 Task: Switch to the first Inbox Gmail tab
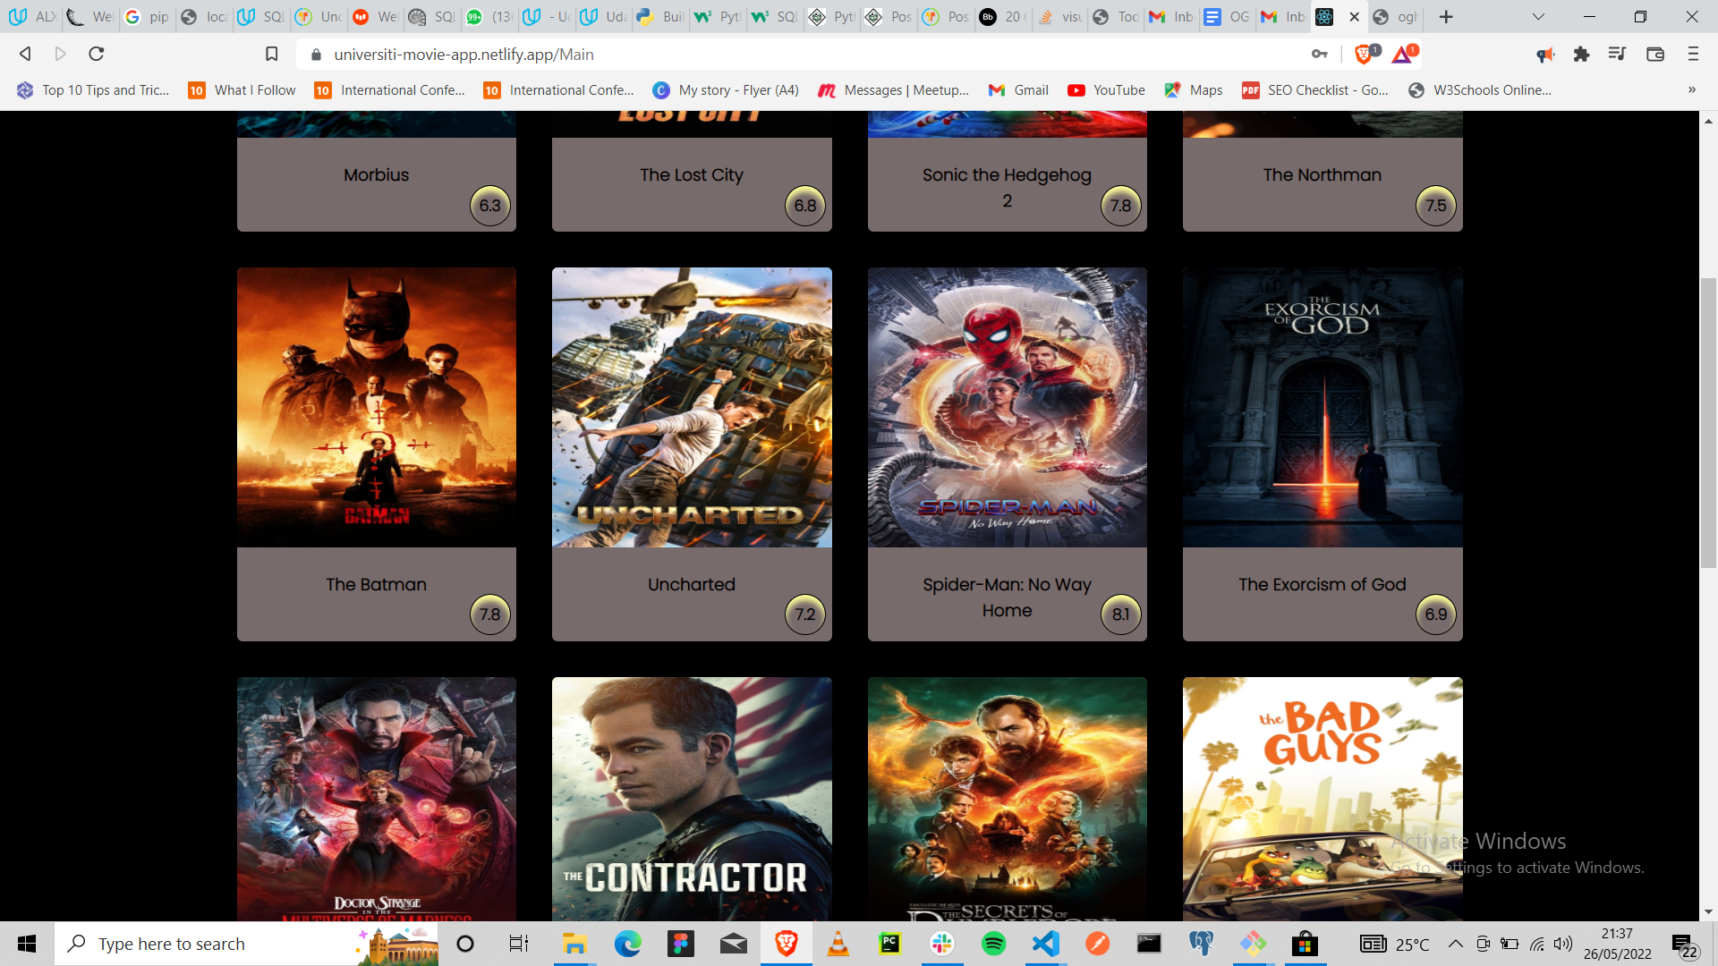[x=1171, y=16]
